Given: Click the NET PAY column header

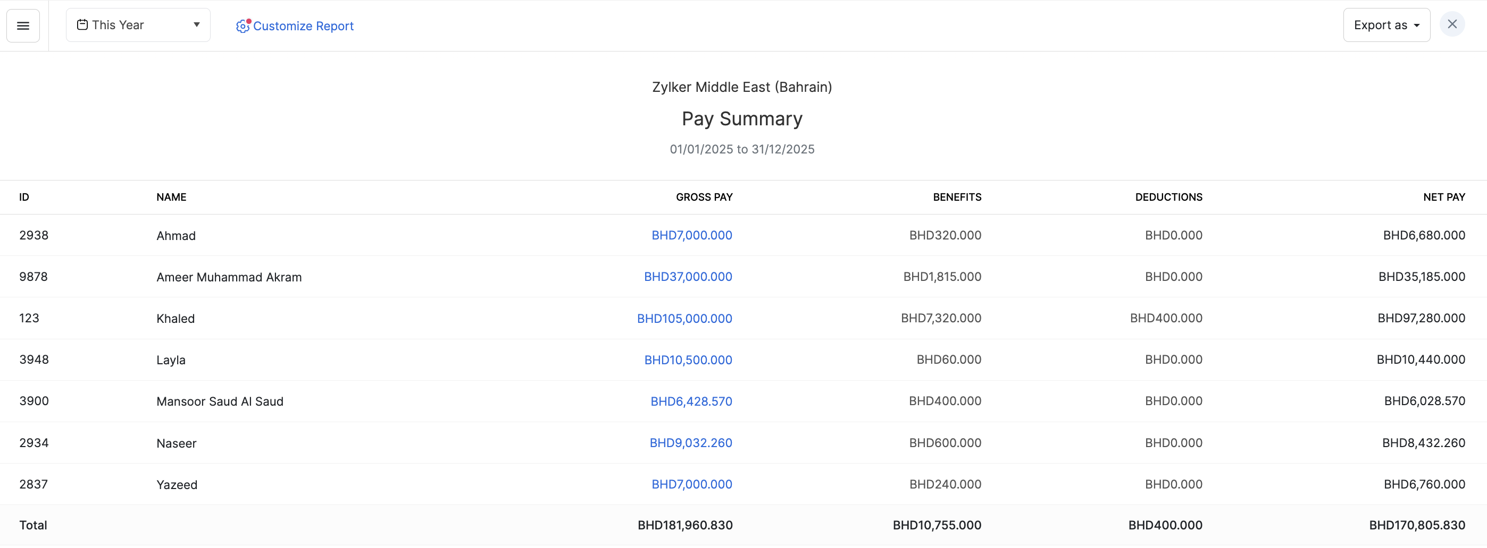Looking at the screenshot, I should click(1444, 197).
